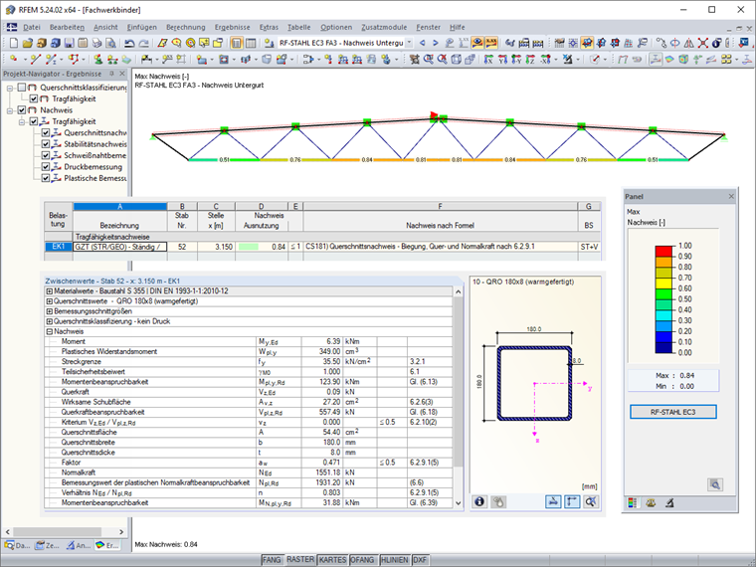
Task: Click the zoom window magnifier icon
Action: [x=428, y=60]
